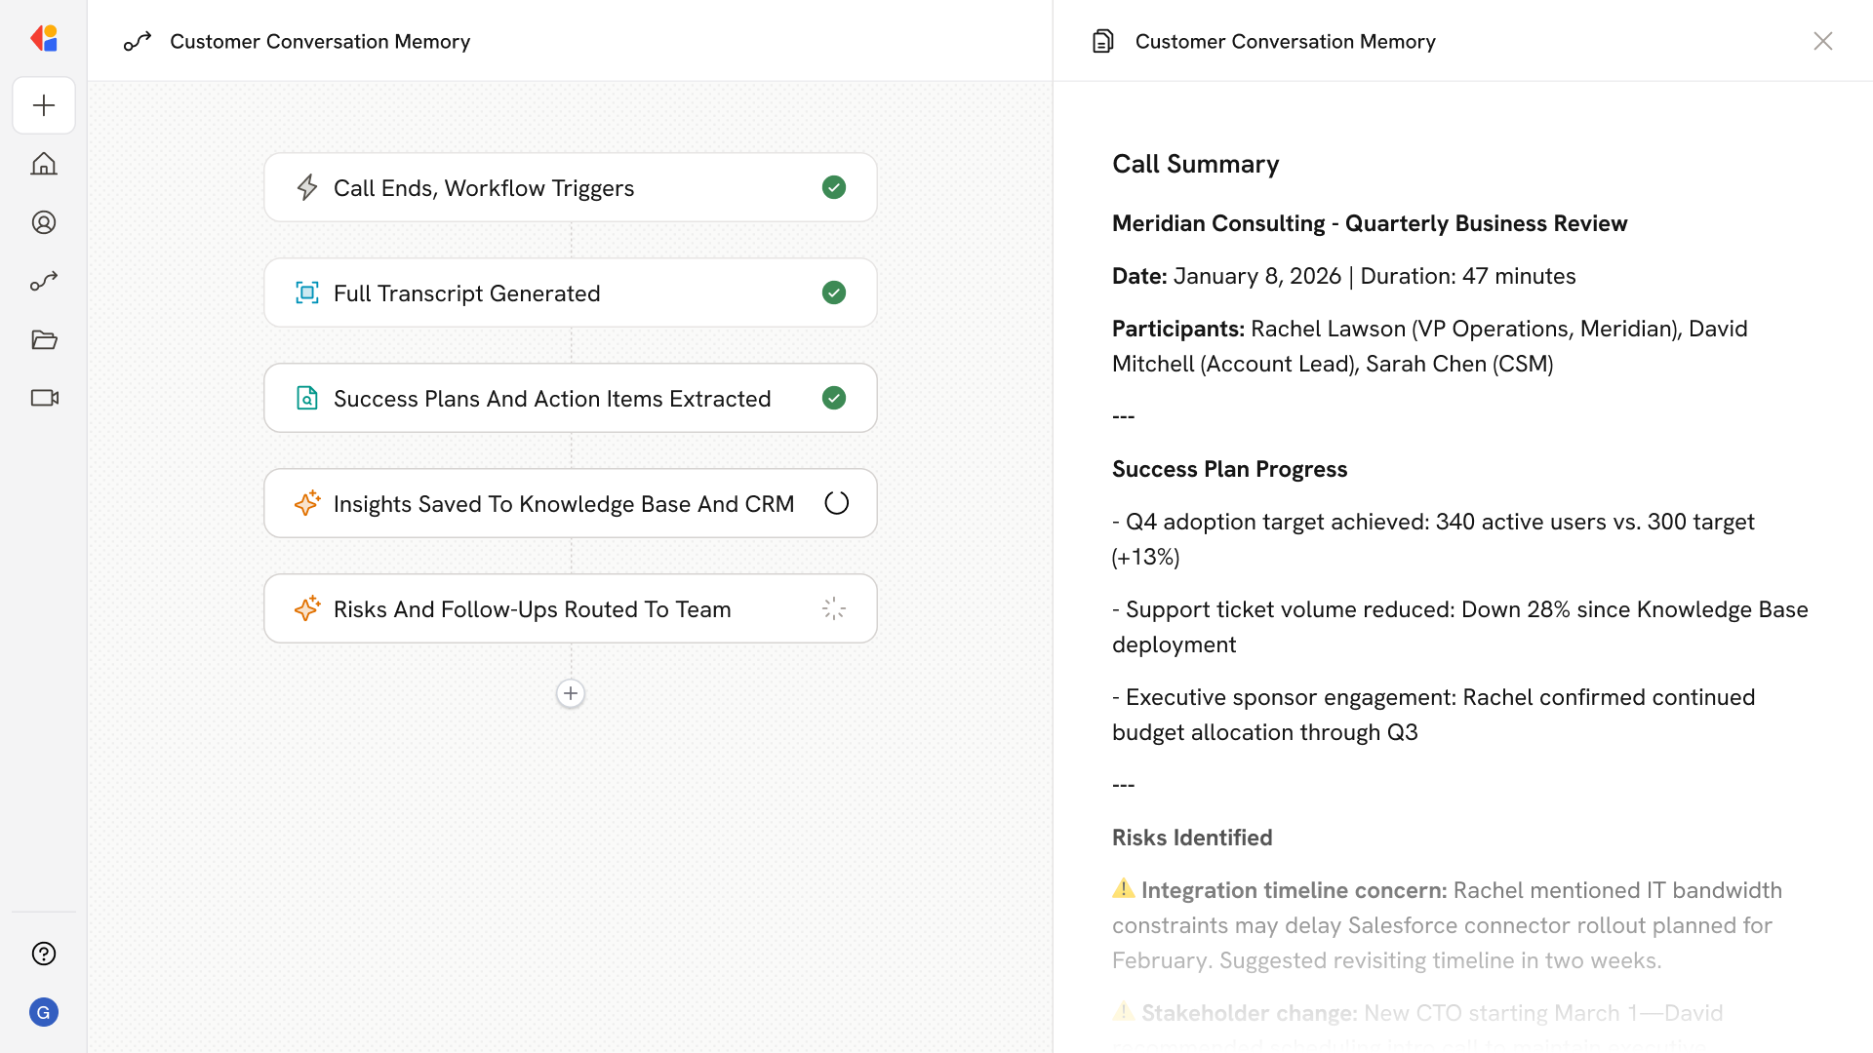This screenshot has width=1873, height=1053.
Task: Select the Customer Conversation Memory workflow title
Action: coord(320,41)
